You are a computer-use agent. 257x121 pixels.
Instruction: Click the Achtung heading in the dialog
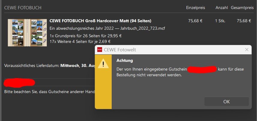(x=125, y=61)
